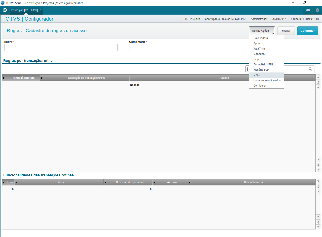
Task: Click the Confirmar button
Action: 308,31
